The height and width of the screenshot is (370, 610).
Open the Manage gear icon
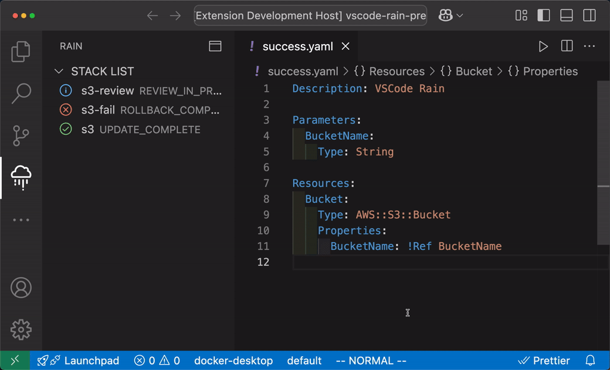point(21,330)
